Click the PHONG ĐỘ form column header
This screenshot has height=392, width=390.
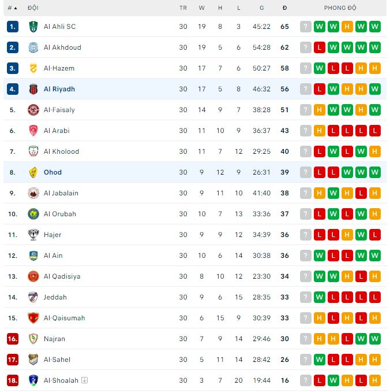pyautogui.click(x=340, y=8)
